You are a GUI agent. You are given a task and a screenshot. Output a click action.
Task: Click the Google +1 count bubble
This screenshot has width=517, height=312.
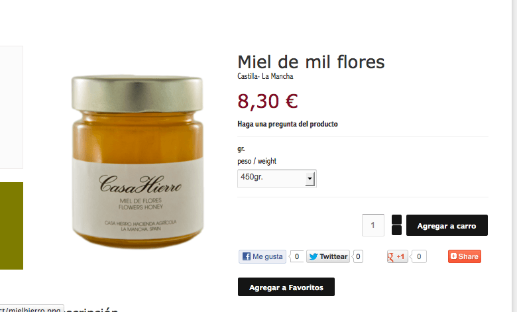click(418, 256)
